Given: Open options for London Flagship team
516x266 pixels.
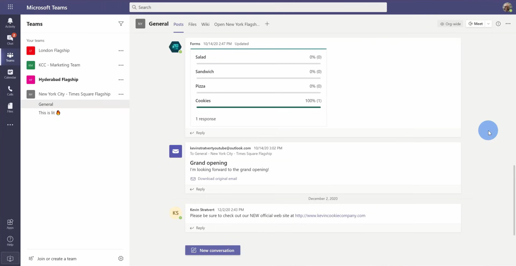Looking at the screenshot, I should 121,51.
